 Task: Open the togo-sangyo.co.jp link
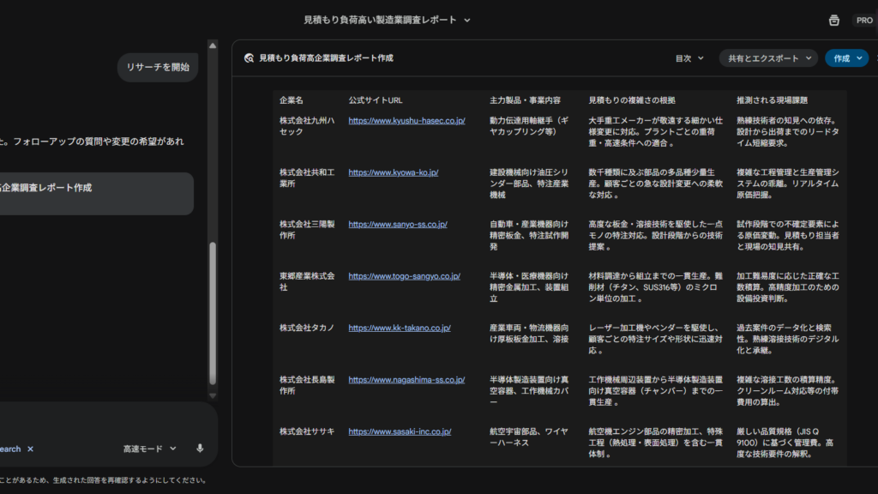pyautogui.click(x=404, y=276)
